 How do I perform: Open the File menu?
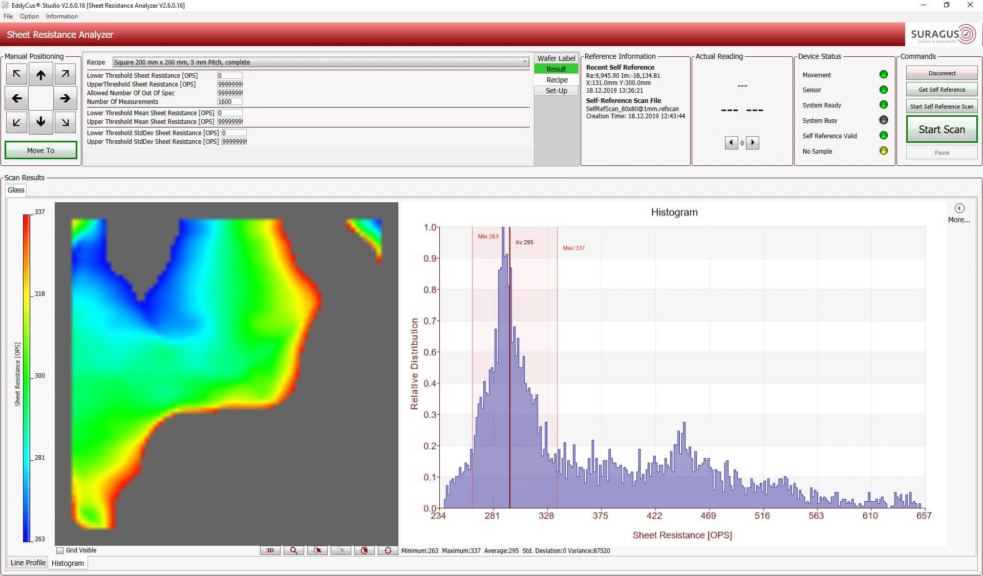tap(8, 16)
